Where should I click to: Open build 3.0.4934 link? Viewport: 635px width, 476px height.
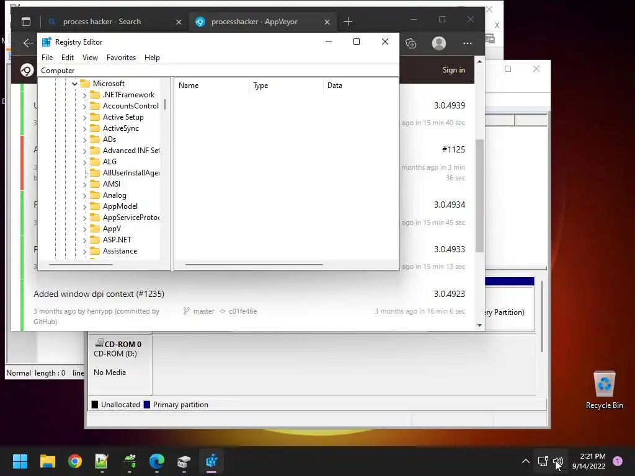[449, 205]
